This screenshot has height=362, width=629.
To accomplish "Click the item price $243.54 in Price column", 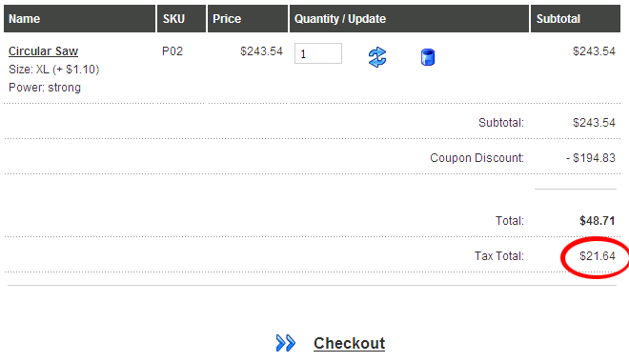I will tap(261, 51).
